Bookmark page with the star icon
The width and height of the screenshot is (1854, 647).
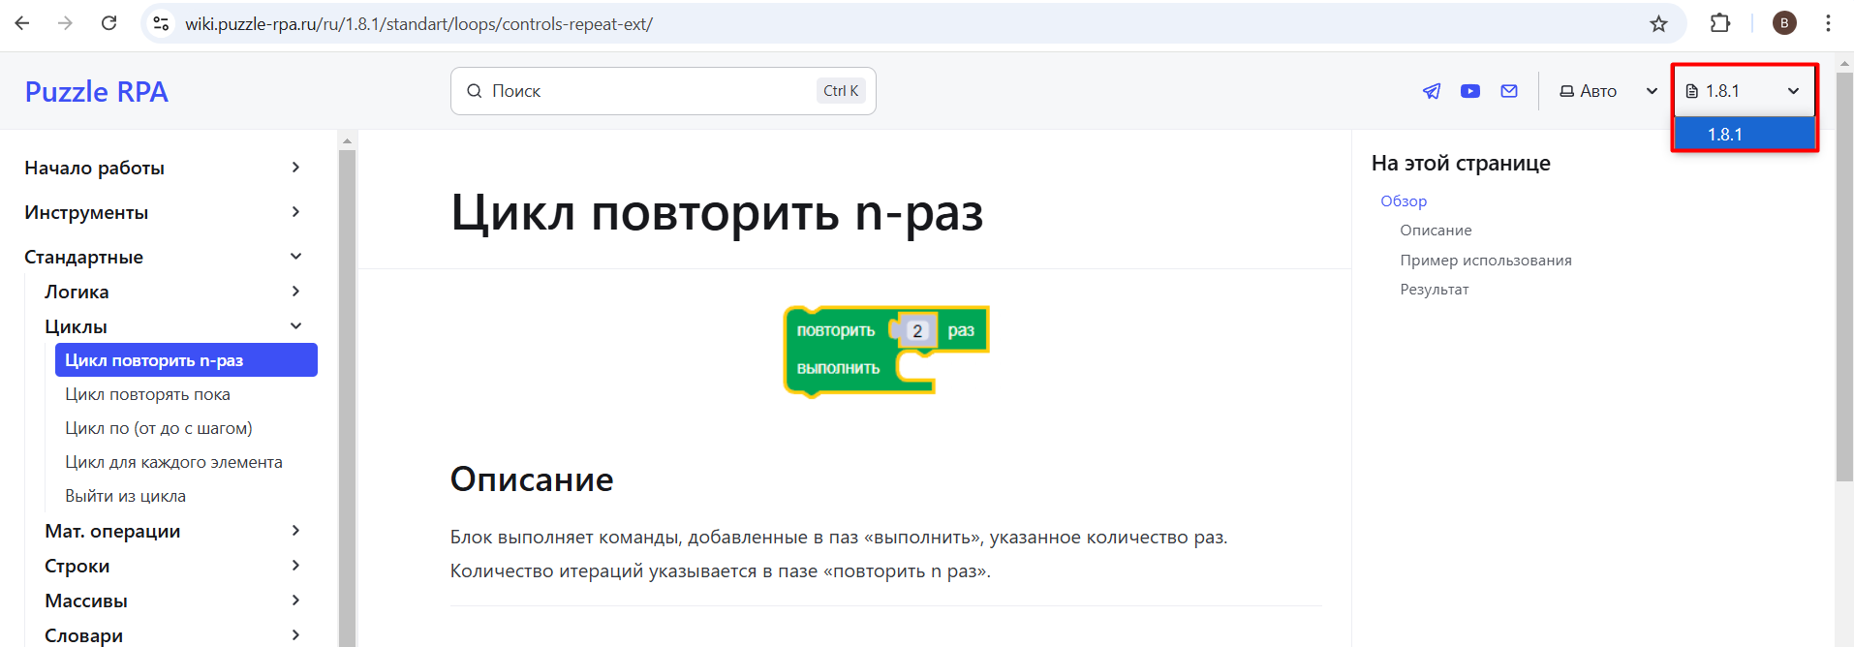point(1659,23)
